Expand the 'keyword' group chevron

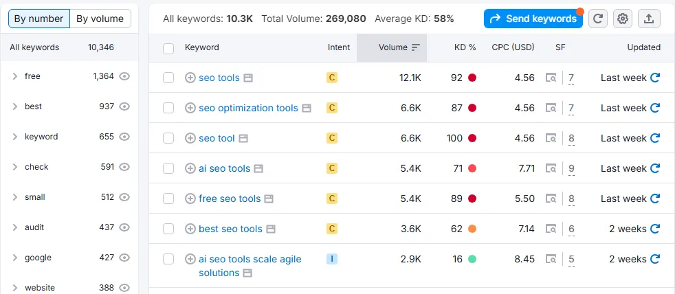(x=15, y=137)
